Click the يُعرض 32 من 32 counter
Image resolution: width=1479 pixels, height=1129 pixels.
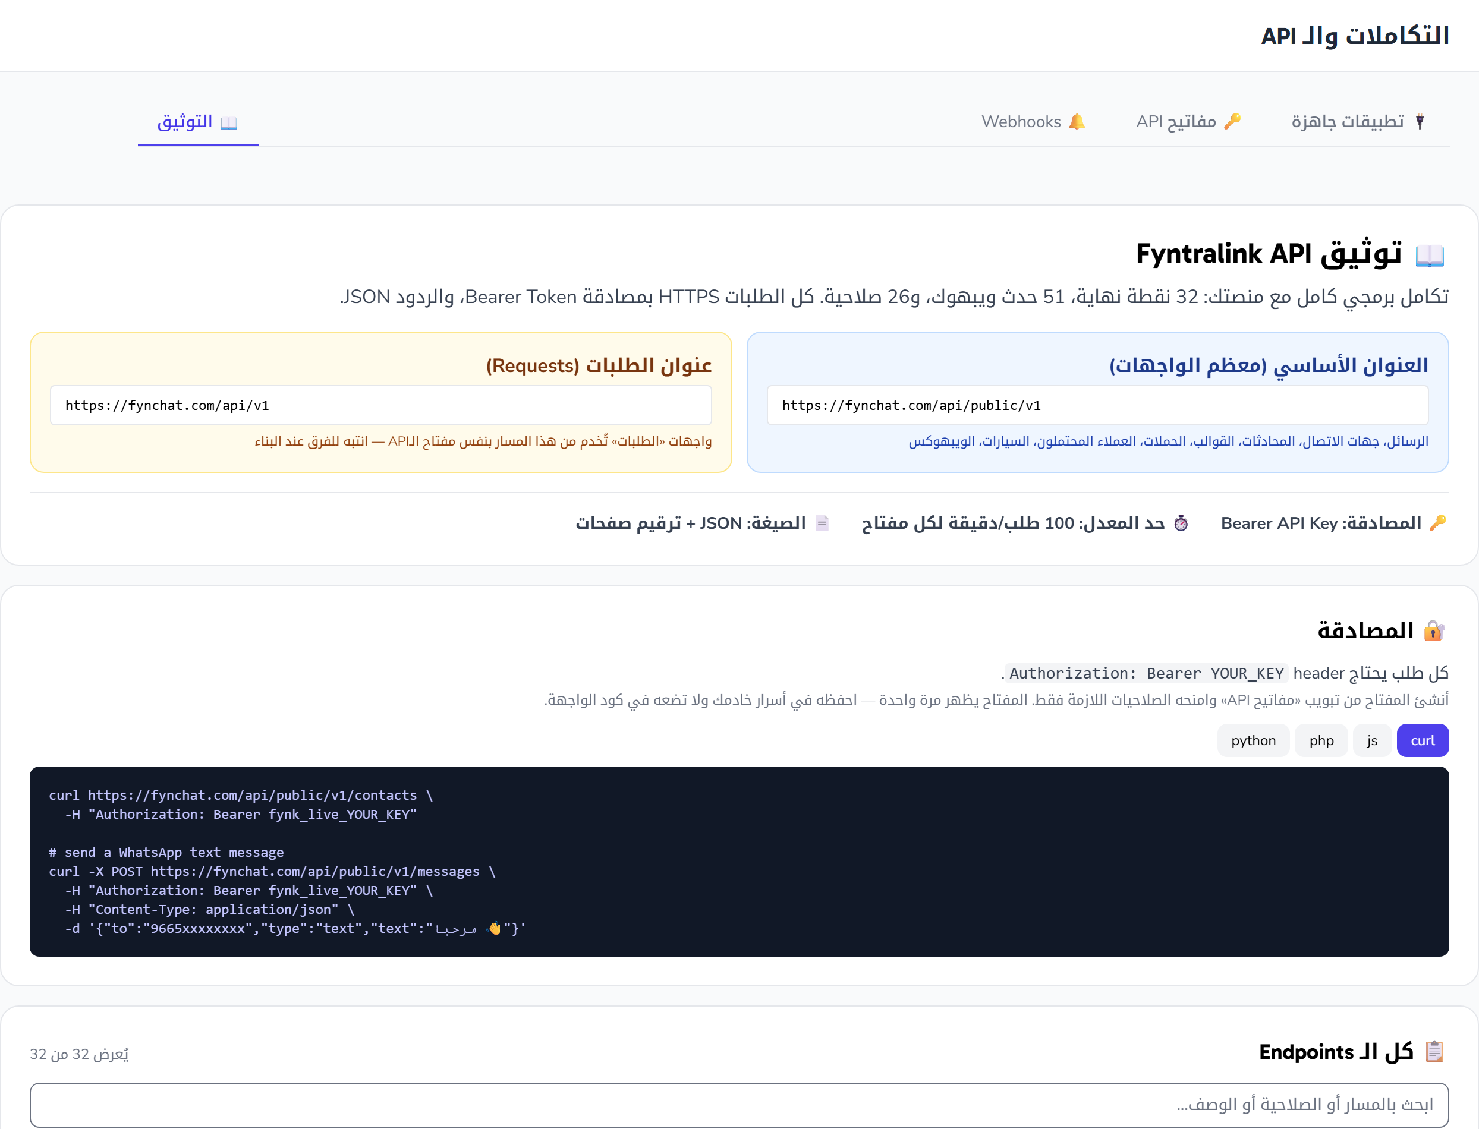[79, 1054]
